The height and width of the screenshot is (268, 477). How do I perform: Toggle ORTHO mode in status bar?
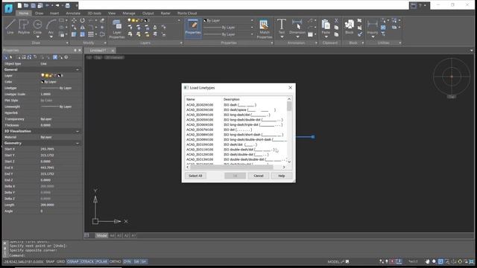pyautogui.click(x=115, y=261)
